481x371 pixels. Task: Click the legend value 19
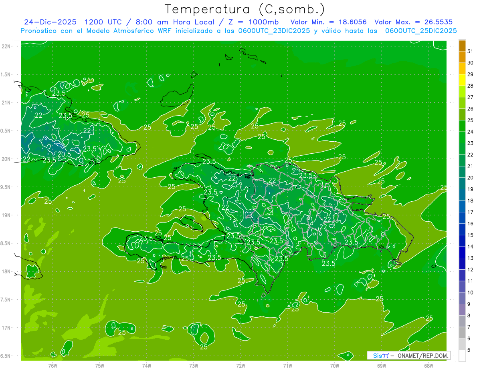point(471,189)
